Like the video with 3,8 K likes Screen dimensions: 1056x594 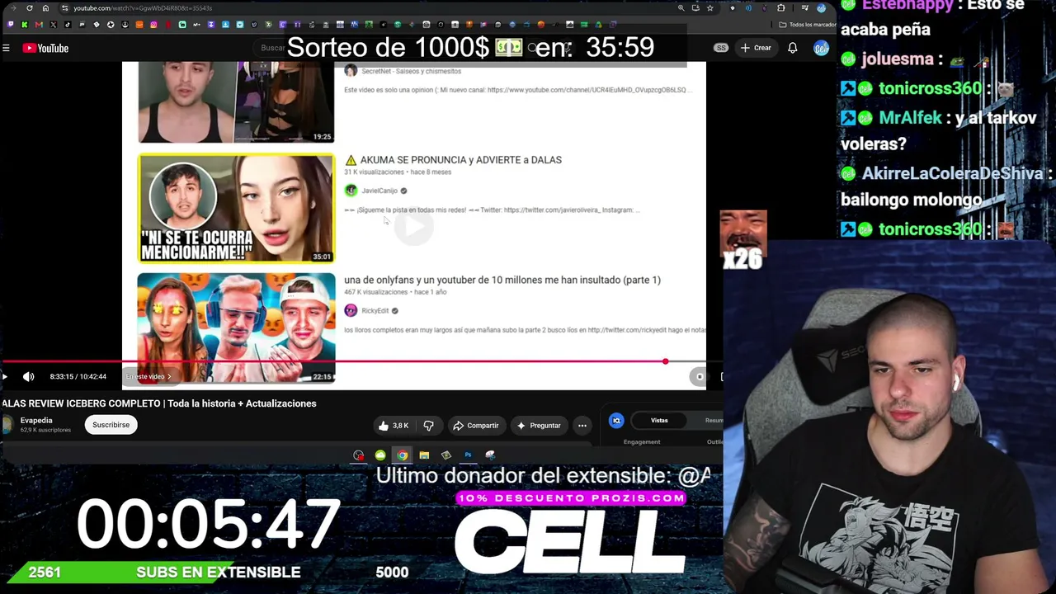tap(394, 426)
